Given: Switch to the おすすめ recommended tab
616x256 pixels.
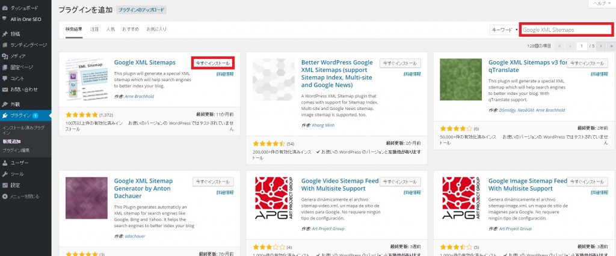Looking at the screenshot, I should point(130,29).
